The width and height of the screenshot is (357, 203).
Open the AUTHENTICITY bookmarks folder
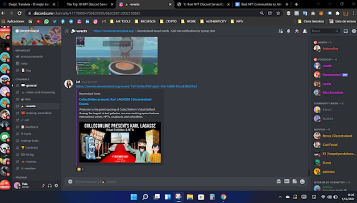click(x=213, y=21)
